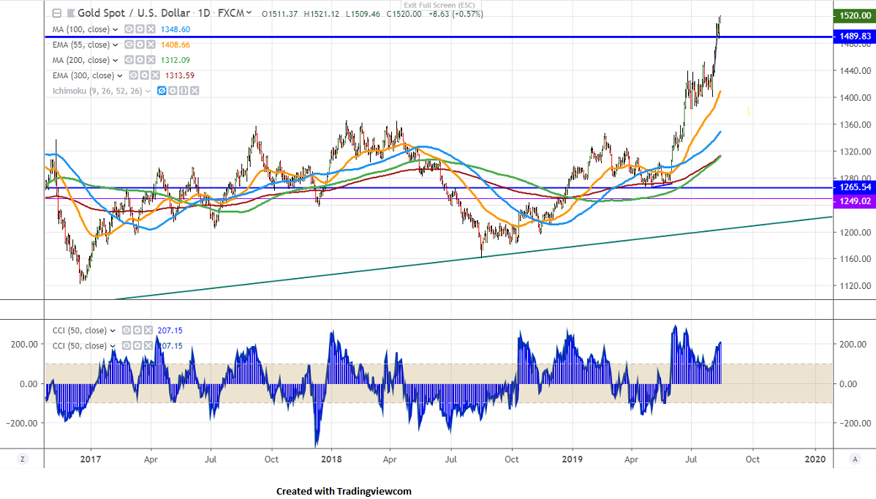
Task: Toggle visibility of EMA (55, close)
Action: pyautogui.click(x=128, y=45)
